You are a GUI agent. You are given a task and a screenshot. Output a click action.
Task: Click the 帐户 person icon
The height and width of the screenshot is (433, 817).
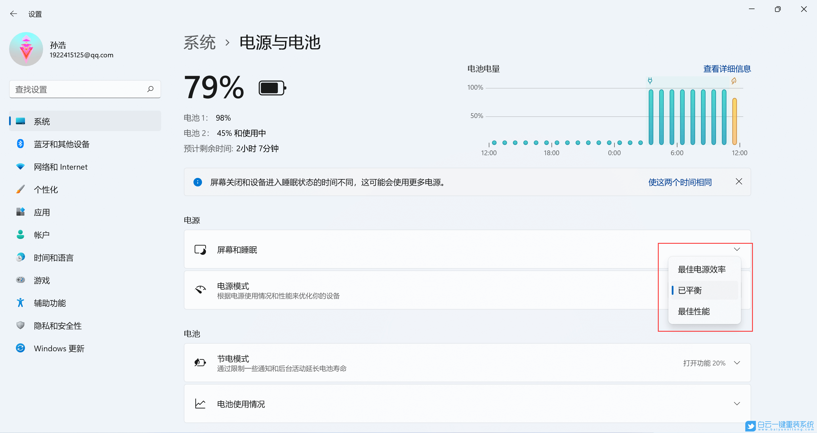tap(20, 234)
